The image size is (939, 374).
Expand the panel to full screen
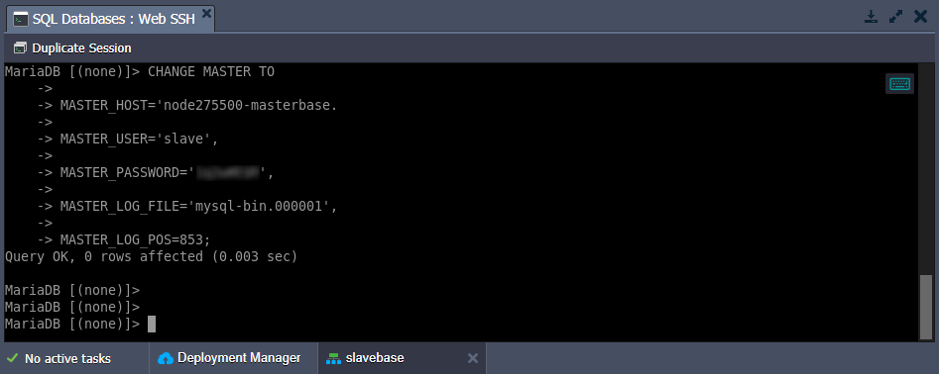(896, 17)
